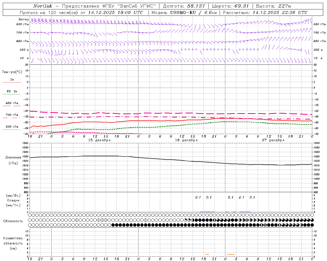Viewport: 327px width, 261px height.
Task: Click the "(гПа)" unit label under Давление
Action: pos(13,163)
